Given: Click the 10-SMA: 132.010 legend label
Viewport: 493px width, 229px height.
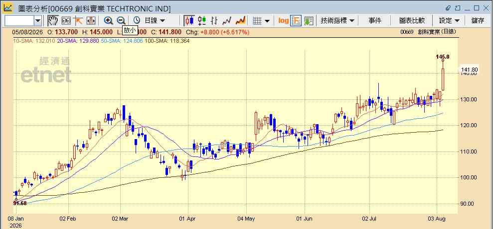Looking at the screenshot, I should pos(34,41).
